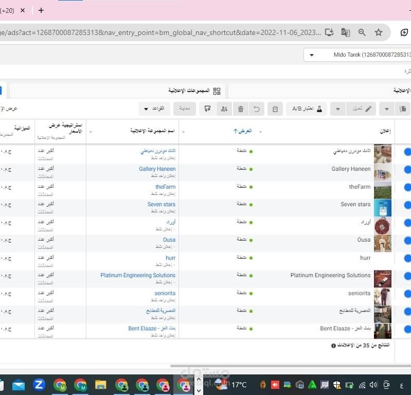
Task: Click the horizontal table scrollbar
Action: [x=291, y=366]
